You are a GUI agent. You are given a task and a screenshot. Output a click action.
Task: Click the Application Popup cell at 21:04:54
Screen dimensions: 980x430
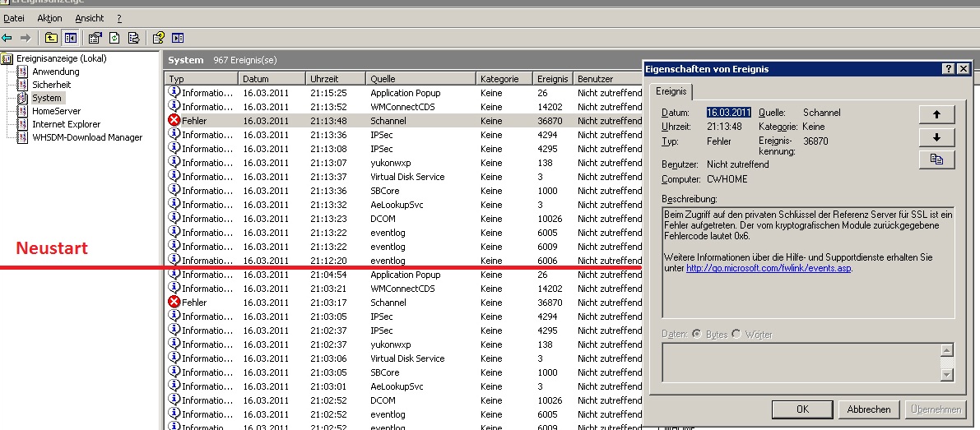coord(405,275)
